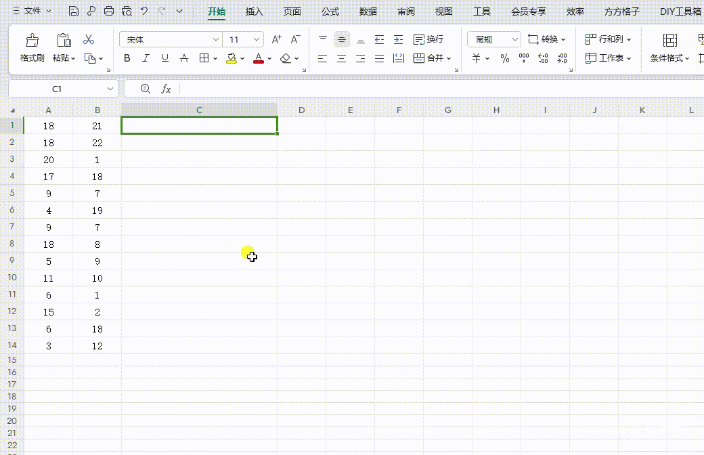Apply percent style

[x=505, y=58]
